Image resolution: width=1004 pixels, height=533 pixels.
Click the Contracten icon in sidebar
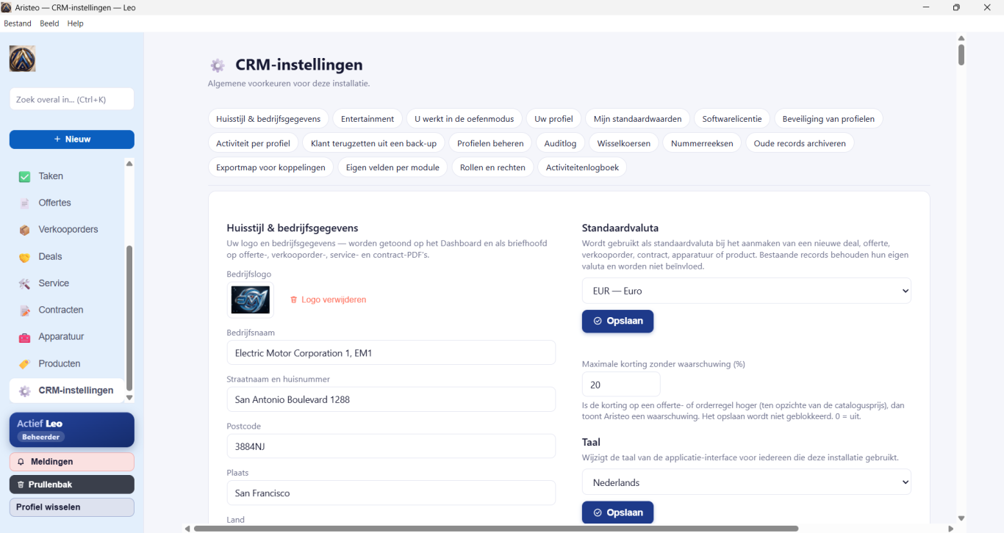tap(24, 311)
